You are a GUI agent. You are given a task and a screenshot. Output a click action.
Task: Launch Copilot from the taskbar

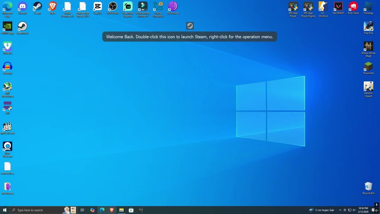pyautogui.click(x=92, y=210)
